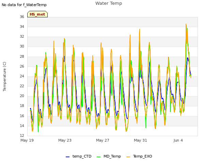Click the green MD_Temp legend swatch

(98, 157)
